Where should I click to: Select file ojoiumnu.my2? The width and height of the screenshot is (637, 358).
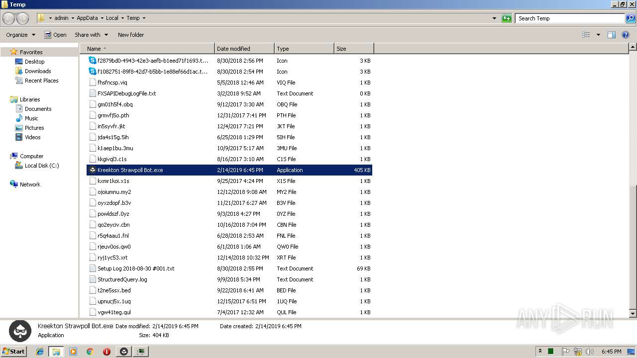229,192
